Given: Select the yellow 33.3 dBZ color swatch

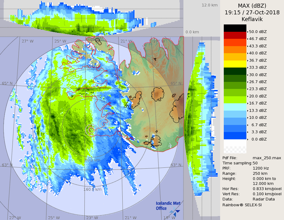Looking at the screenshot, I should (235, 64).
